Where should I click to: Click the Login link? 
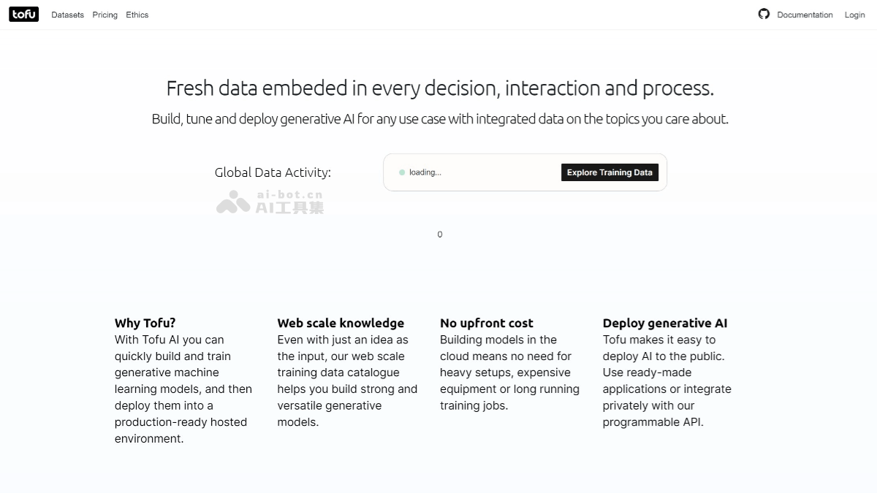click(x=854, y=15)
